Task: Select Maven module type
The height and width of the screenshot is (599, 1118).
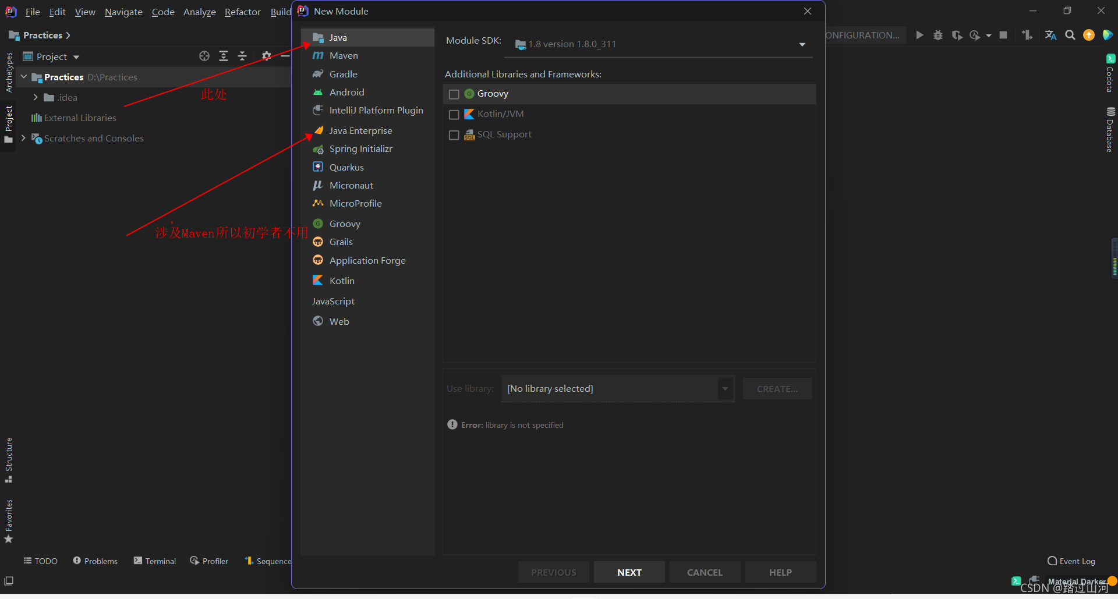Action: pos(367,56)
